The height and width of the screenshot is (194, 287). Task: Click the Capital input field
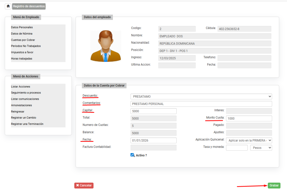click(x=153, y=111)
